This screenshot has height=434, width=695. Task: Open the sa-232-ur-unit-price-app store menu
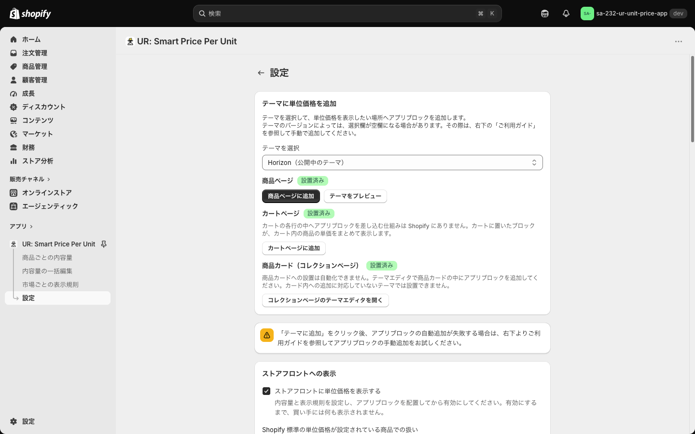click(x=634, y=14)
